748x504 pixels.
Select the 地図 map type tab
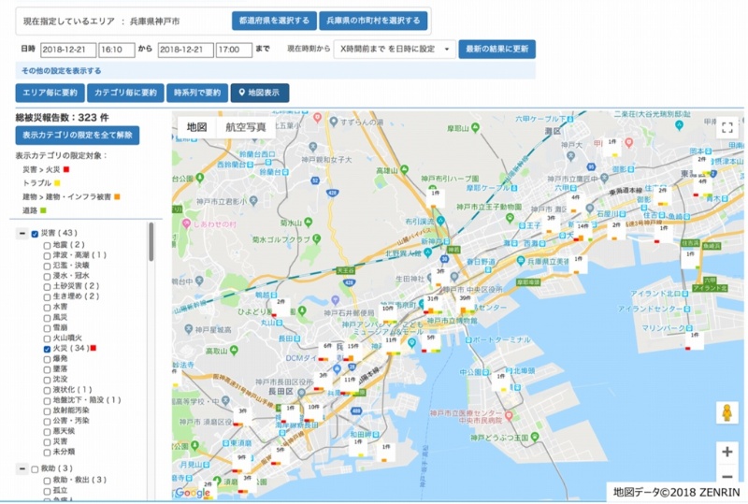coord(196,127)
